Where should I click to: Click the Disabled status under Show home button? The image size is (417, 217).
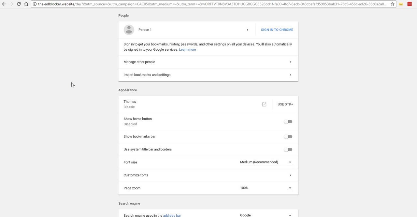[x=130, y=124]
